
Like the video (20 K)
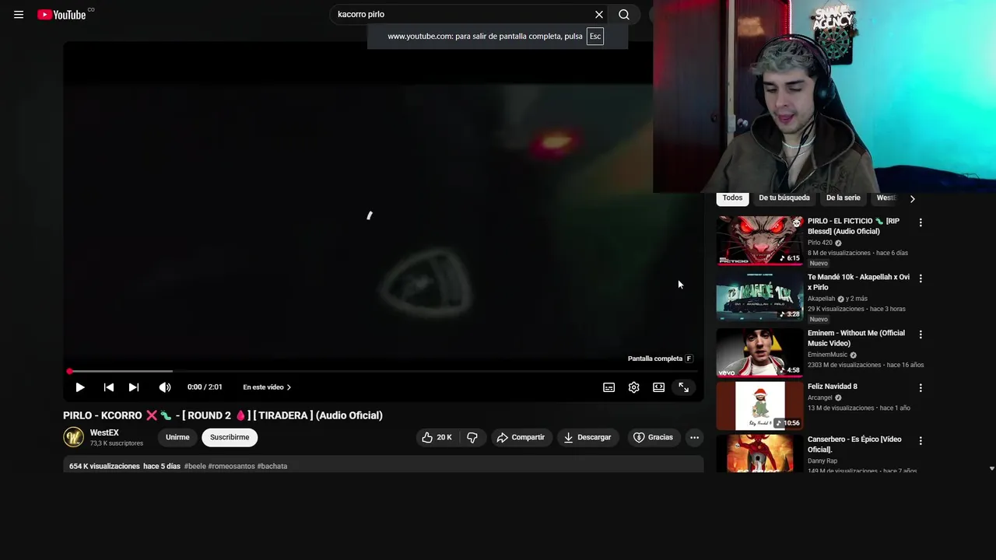pyautogui.click(x=437, y=437)
